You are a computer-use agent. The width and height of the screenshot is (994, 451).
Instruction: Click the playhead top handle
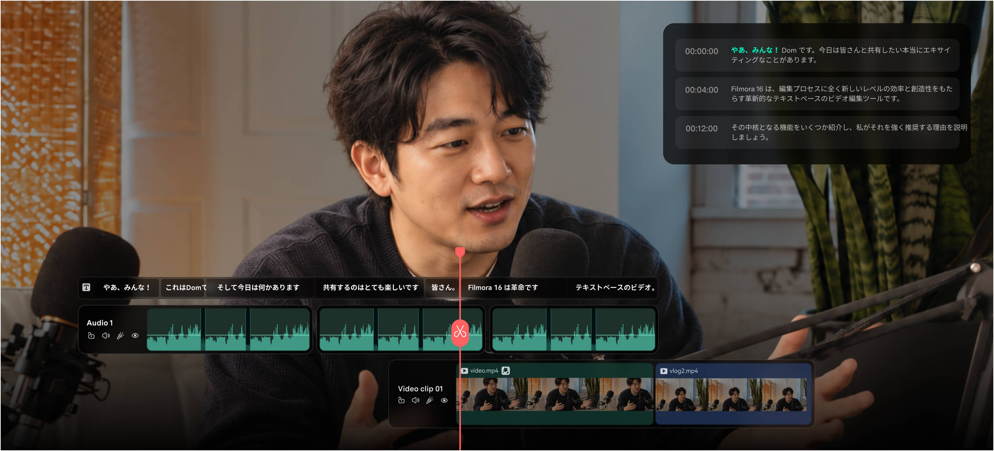(460, 252)
